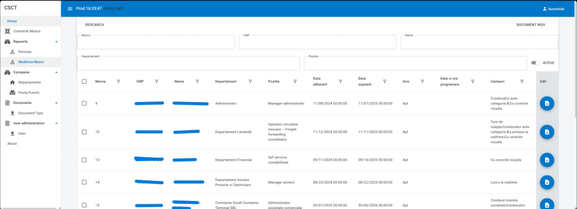Click the Medicina Munci person icon
The height and width of the screenshot is (209, 577).
(12, 62)
